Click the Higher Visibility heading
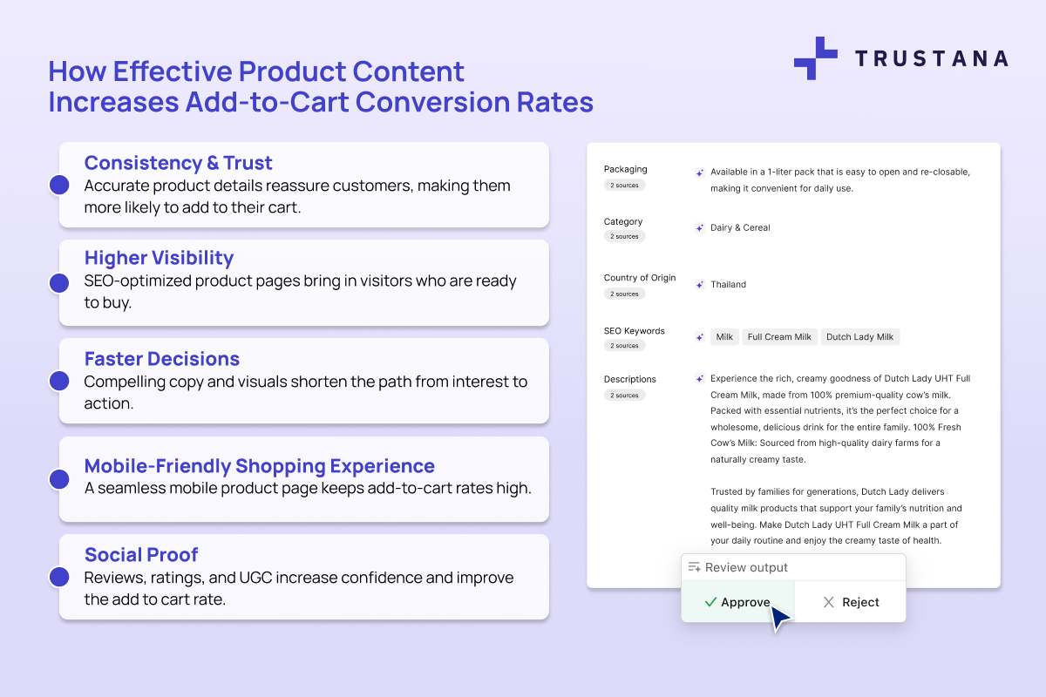The width and height of the screenshot is (1046, 697). pyautogui.click(x=159, y=258)
